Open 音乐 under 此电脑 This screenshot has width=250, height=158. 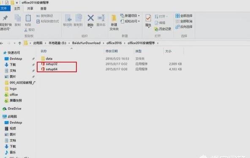click(x=13, y=153)
